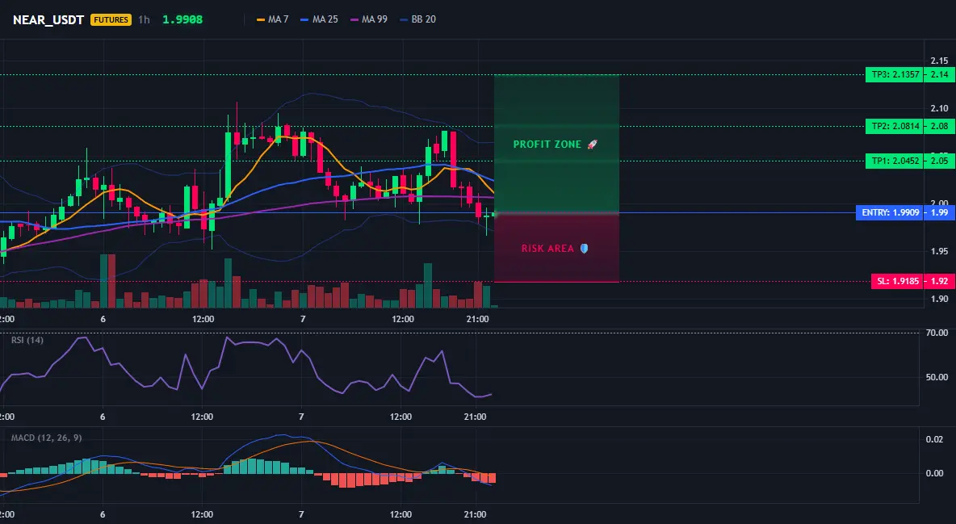Click the 0.02 MACD axis value
The image size is (956, 524).
pyautogui.click(x=934, y=439)
